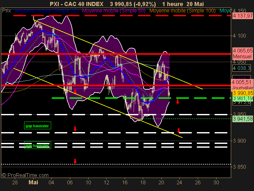Select the 26 date tick on time axis
254x191 pixels.
coord(198,182)
